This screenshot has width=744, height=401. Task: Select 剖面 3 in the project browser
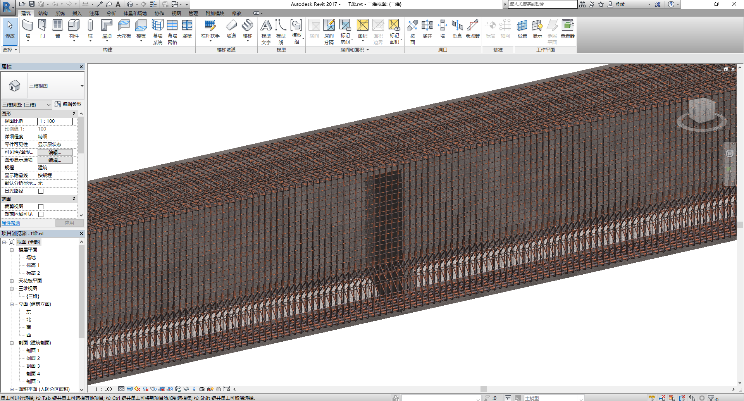tap(33, 366)
